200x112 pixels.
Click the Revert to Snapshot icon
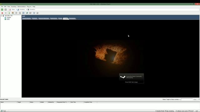20,13
